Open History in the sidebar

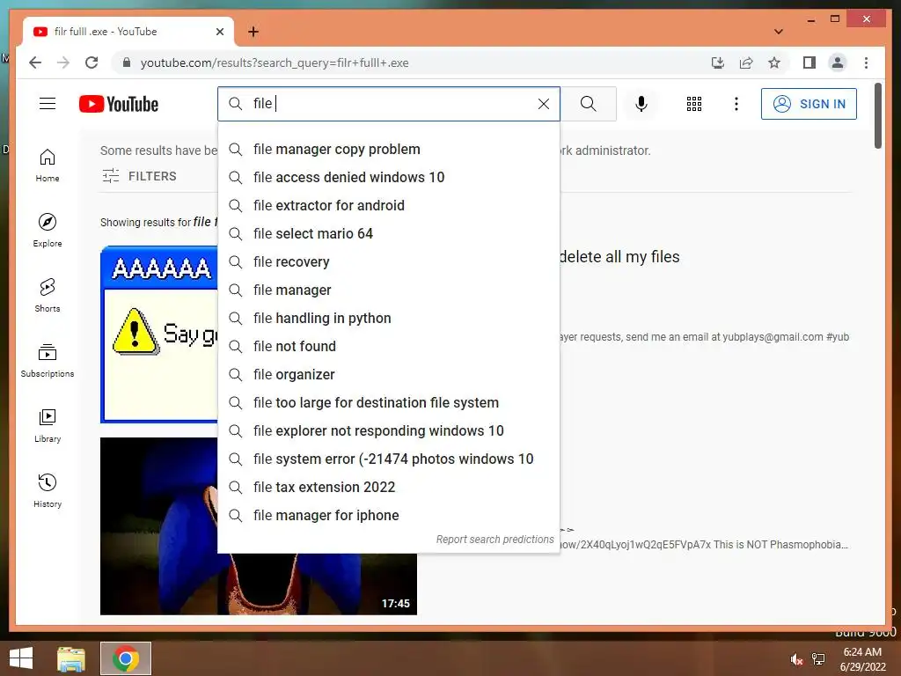coord(48,490)
